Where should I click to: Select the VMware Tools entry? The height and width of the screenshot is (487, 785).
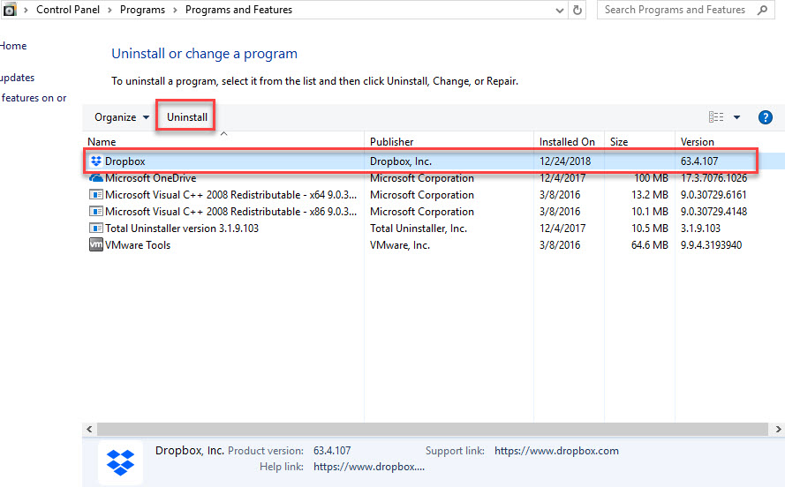138,245
